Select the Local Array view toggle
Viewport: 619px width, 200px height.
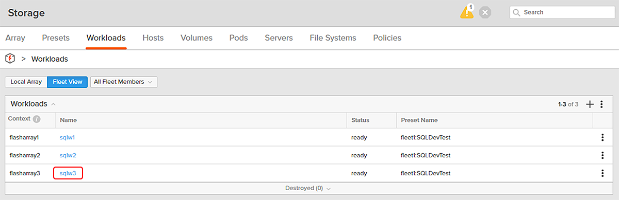(26, 82)
